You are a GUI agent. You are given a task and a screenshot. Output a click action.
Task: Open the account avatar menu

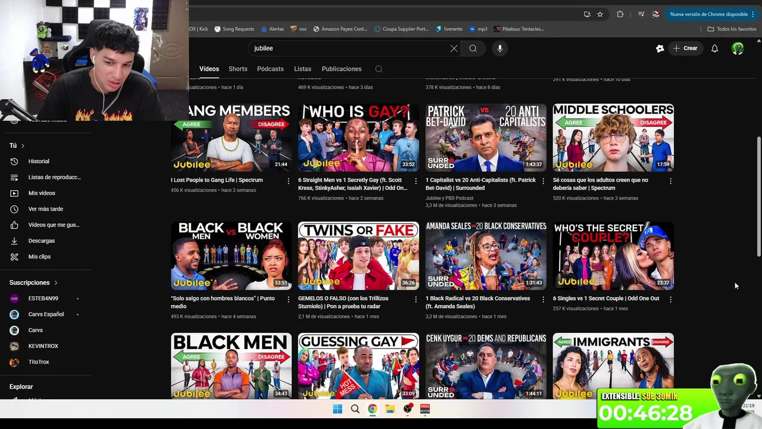(738, 48)
